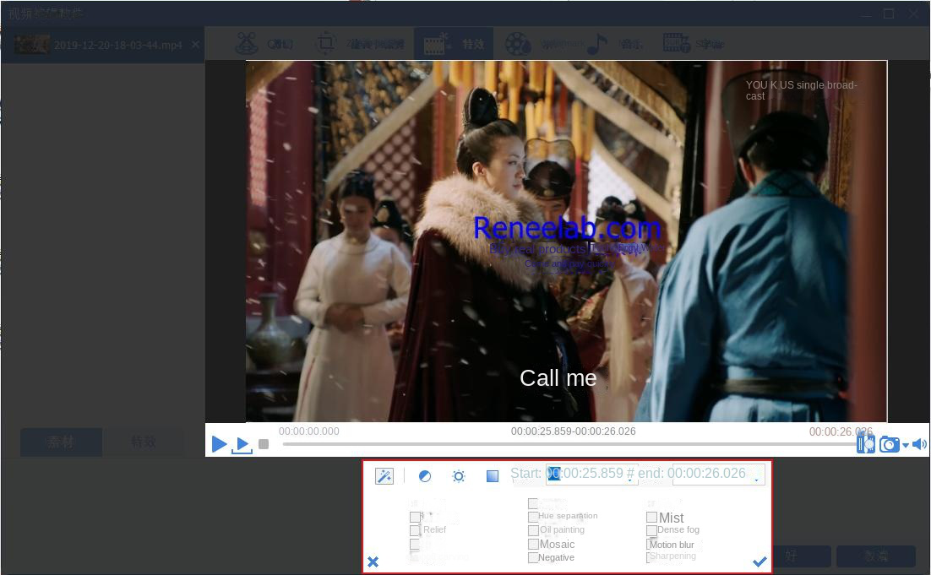
Task: Confirm effects with the blue checkmark
Action: pos(759,561)
